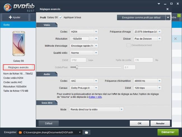Click the orange folder icon in Enregistrer path
The width and height of the screenshot is (182, 137).
[20, 132]
